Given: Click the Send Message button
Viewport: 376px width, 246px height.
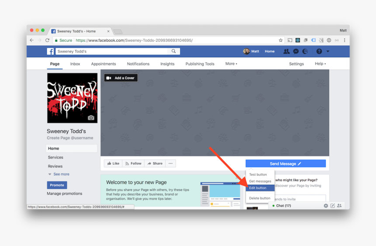Looking at the screenshot, I should (x=285, y=163).
